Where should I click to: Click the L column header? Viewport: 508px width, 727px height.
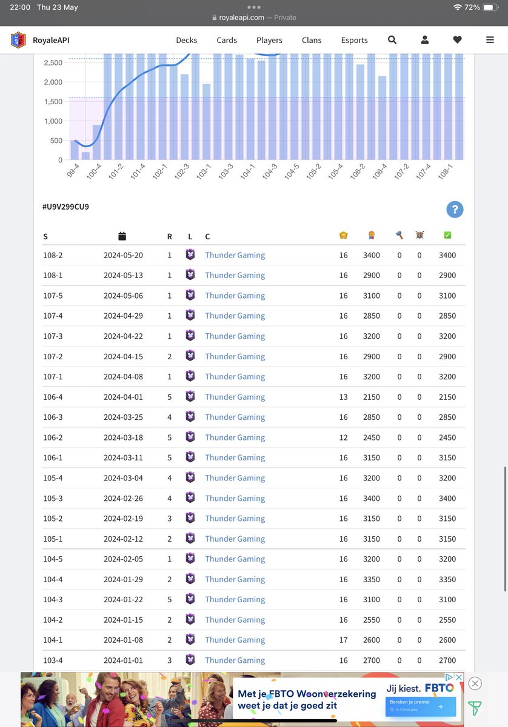click(x=190, y=236)
